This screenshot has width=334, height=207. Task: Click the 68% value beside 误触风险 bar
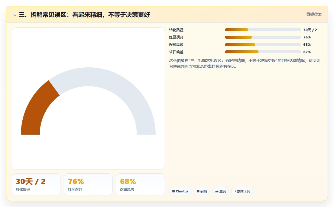pyautogui.click(x=307, y=45)
